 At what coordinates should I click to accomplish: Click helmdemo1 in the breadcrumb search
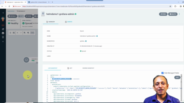pos(22,11)
